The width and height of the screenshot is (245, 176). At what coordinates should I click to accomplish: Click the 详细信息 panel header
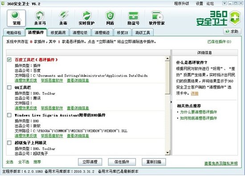(x=205, y=53)
